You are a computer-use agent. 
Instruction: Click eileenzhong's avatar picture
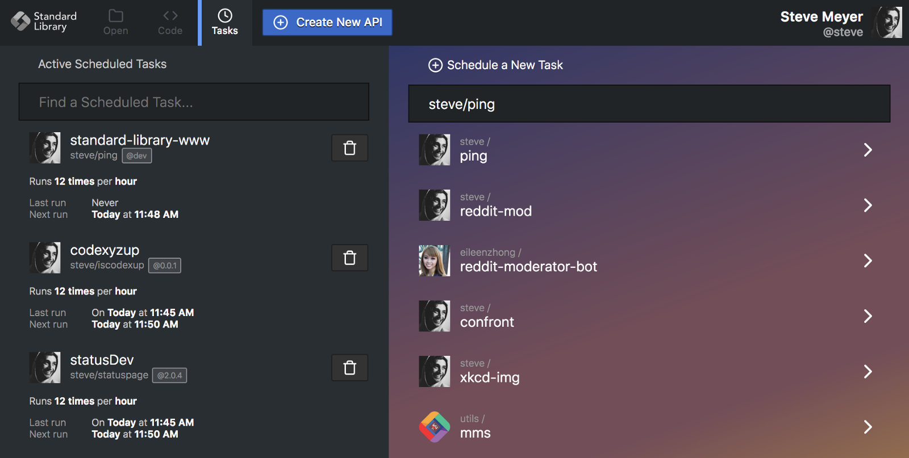[435, 260]
